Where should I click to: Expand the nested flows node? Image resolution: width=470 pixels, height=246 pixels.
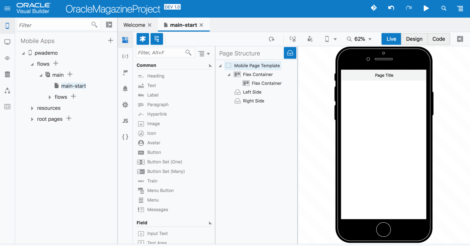click(50, 97)
